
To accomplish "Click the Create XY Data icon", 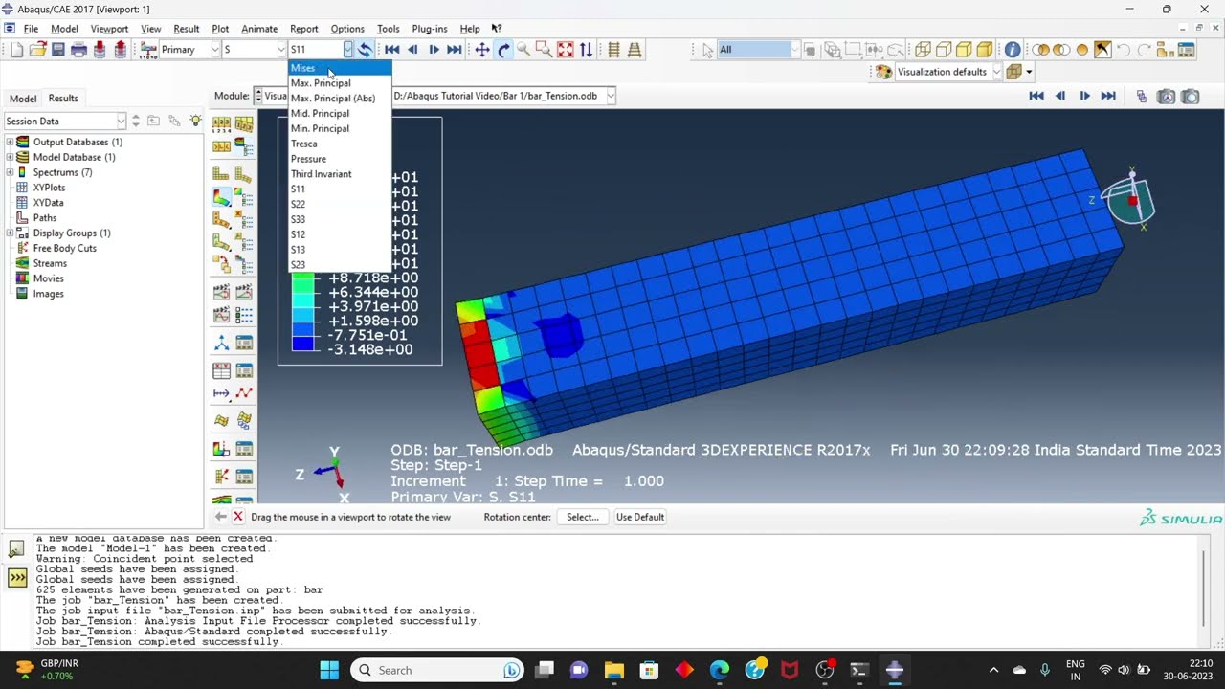I will tap(221, 370).
